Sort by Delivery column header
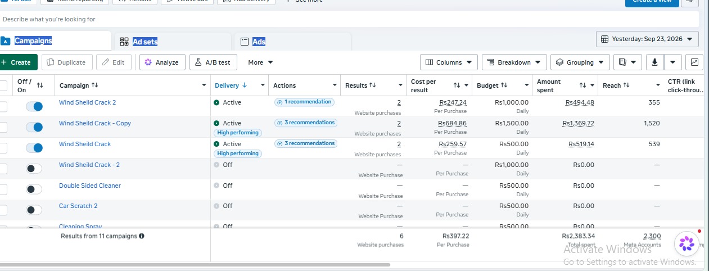 click(231, 85)
